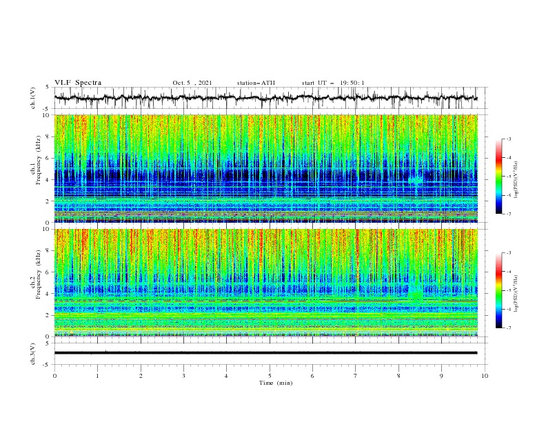
Task: Click the "station=ATH" header label
Action: [256, 83]
